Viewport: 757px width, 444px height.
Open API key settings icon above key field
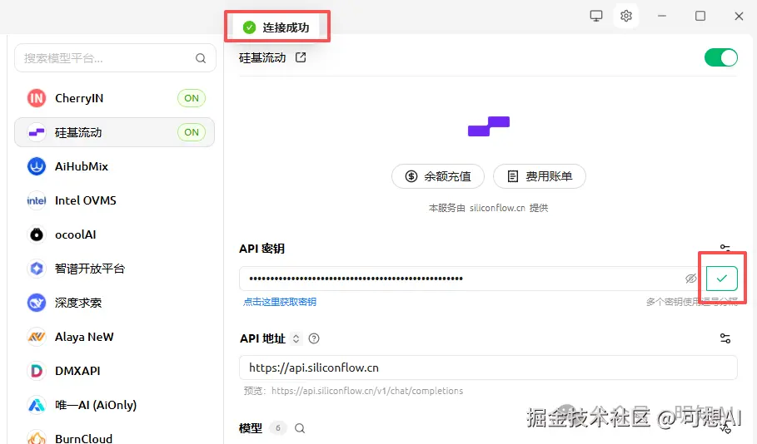pyautogui.click(x=725, y=248)
